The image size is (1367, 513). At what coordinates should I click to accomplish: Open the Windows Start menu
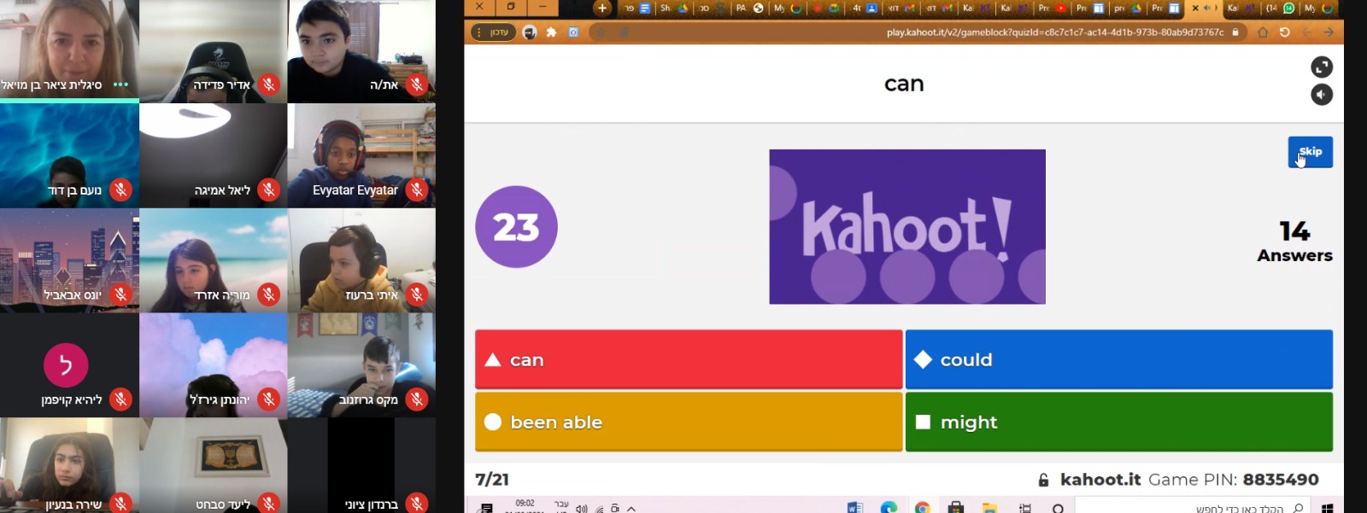point(1327,508)
